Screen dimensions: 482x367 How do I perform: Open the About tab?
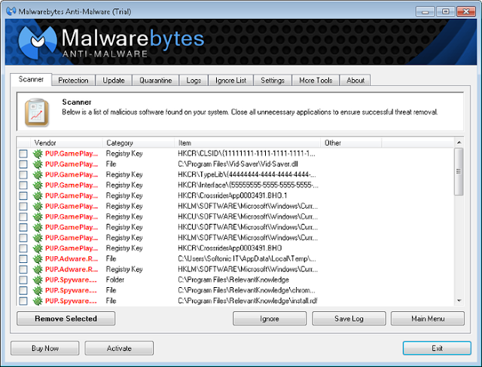355,81
